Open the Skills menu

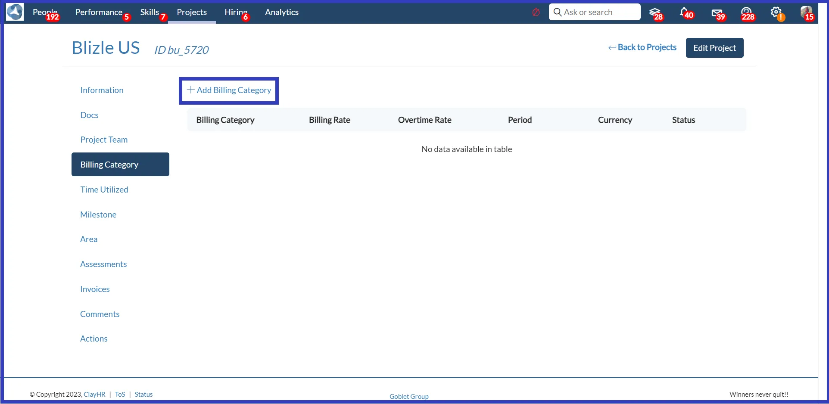pos(150,12)
